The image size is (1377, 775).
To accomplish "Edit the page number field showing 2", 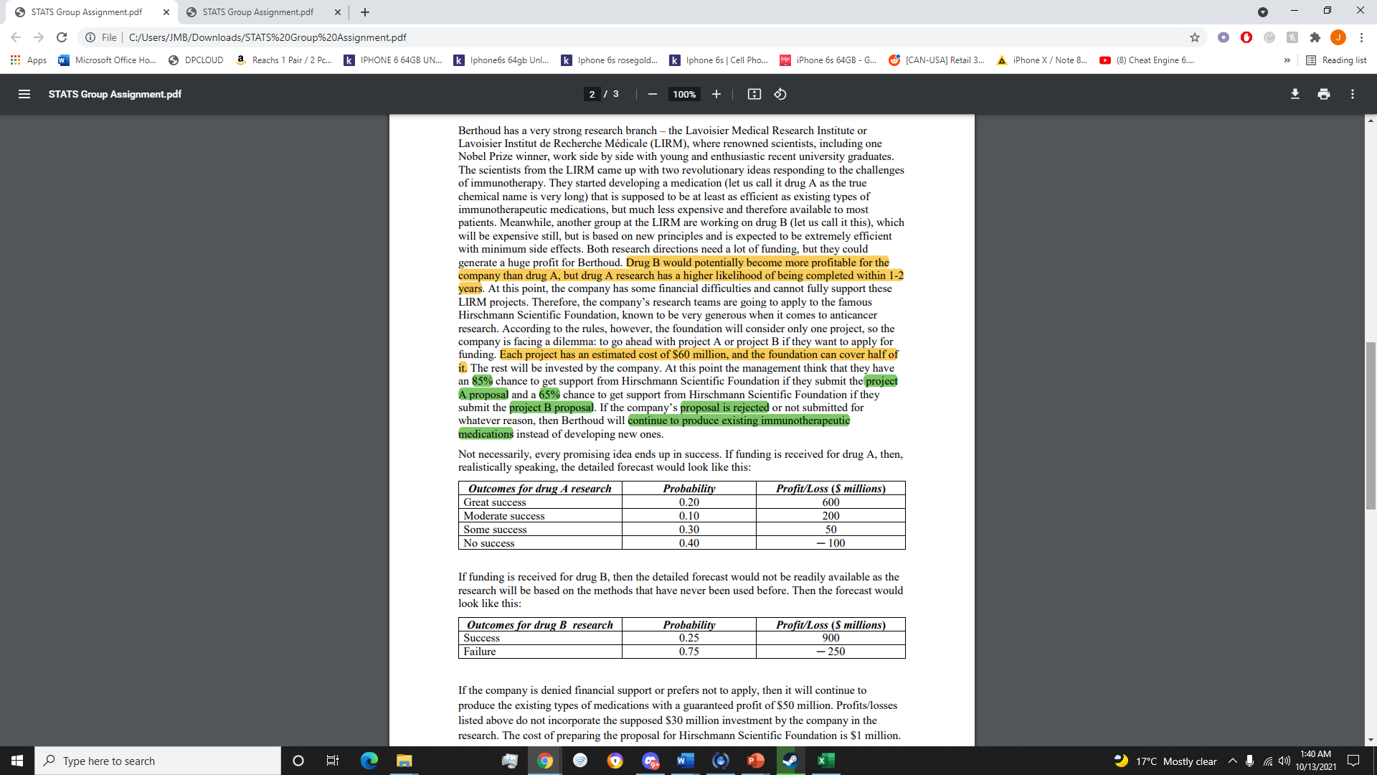I will [591, 93].
